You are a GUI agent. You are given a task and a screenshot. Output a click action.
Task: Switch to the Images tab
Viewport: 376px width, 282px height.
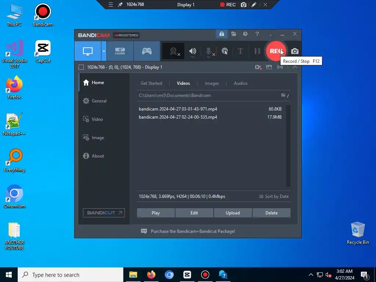(x=212, y=83)
